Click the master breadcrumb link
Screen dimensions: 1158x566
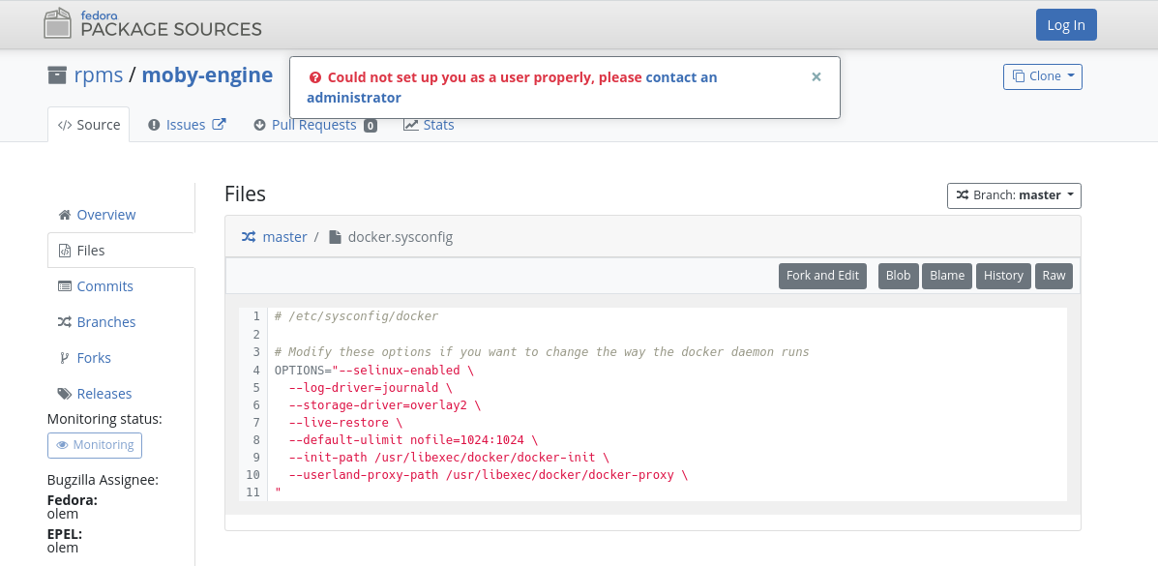tap(284, 237)
